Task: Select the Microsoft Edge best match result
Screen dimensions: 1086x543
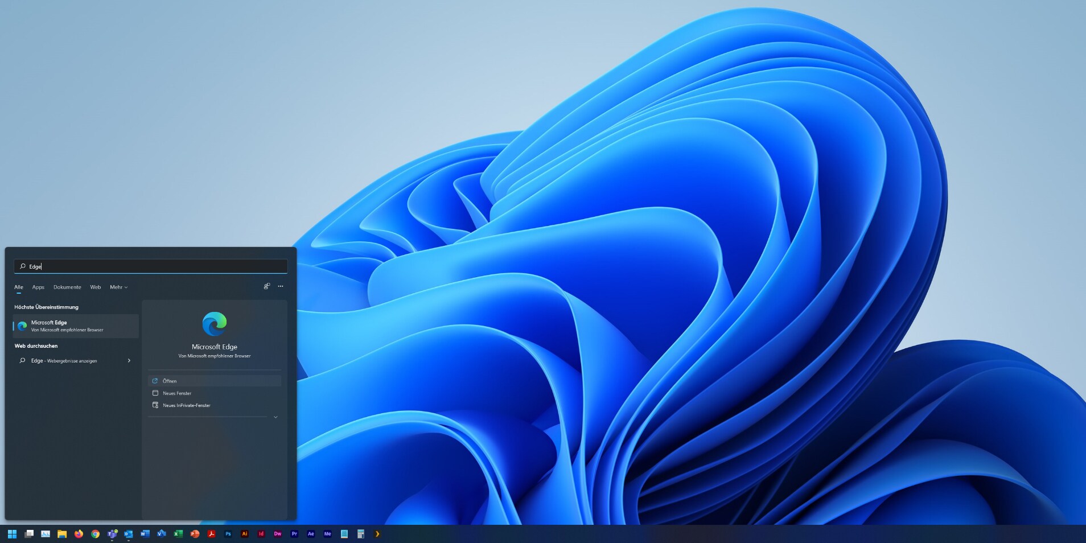Action: coord(76,326)
